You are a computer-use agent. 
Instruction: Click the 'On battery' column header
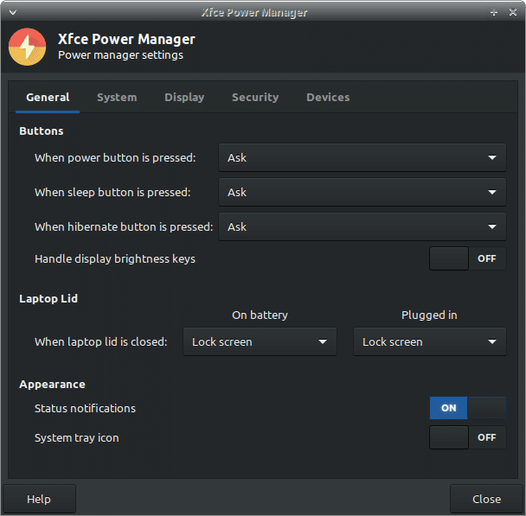tap(260, 315)
